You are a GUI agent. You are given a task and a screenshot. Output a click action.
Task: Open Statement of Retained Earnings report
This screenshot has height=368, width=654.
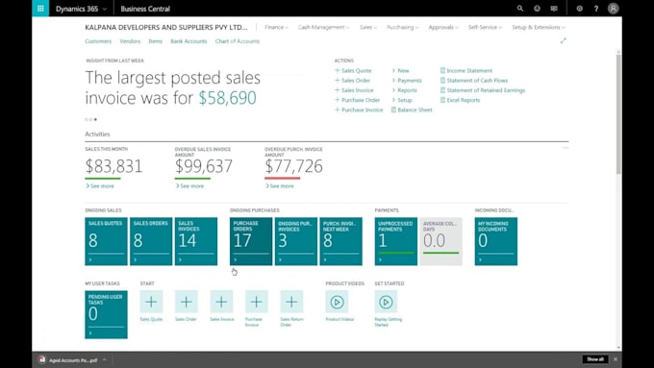[x=483, y=90]
